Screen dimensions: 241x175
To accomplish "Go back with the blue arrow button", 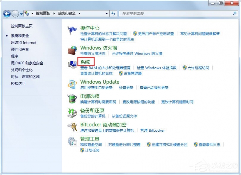I will point(7,14).
